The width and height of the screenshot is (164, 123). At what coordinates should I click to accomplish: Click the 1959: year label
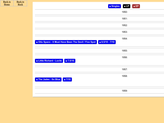pyautogui.click(x=125, y=91)
